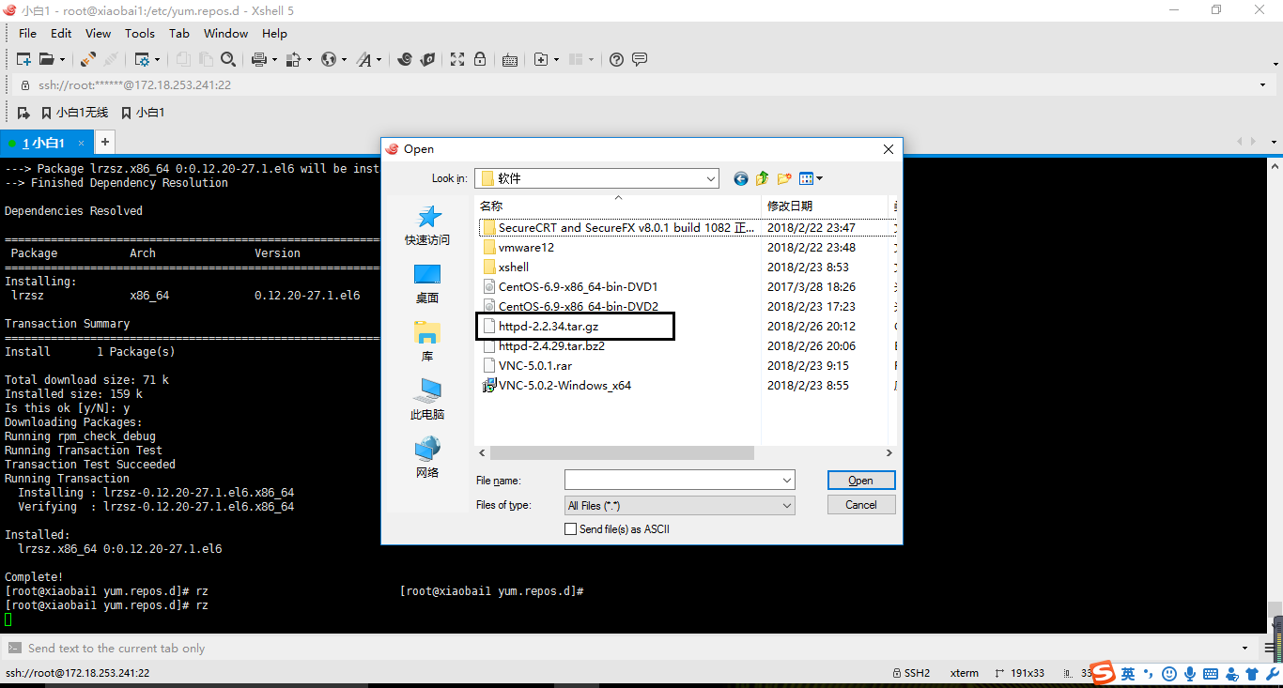This screenshot has height=688, width=1283.
Task: Click the speech bubble feedback icon
Action: pyautogui.click(x=640, y=59)
